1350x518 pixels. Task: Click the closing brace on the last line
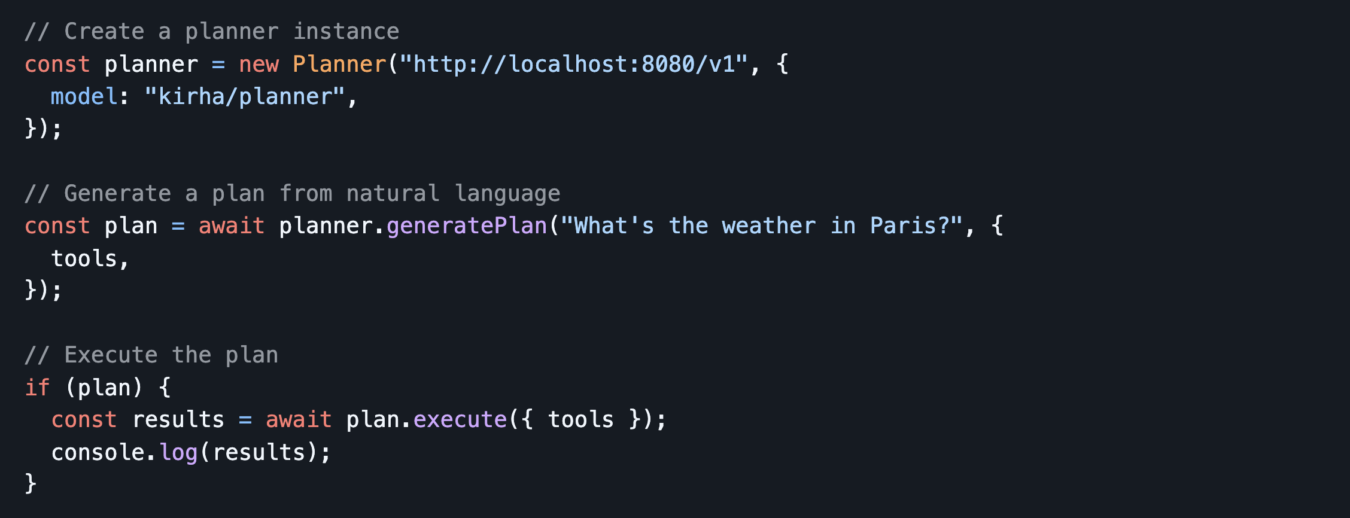pos(31,483)
